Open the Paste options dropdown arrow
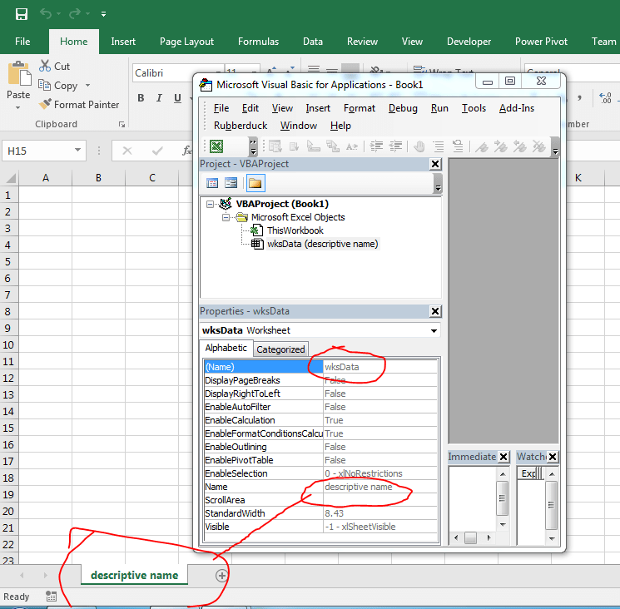Image resolution: width=620 pixels, height=609 pixels. pyautogui.click(x=17, y=107)
